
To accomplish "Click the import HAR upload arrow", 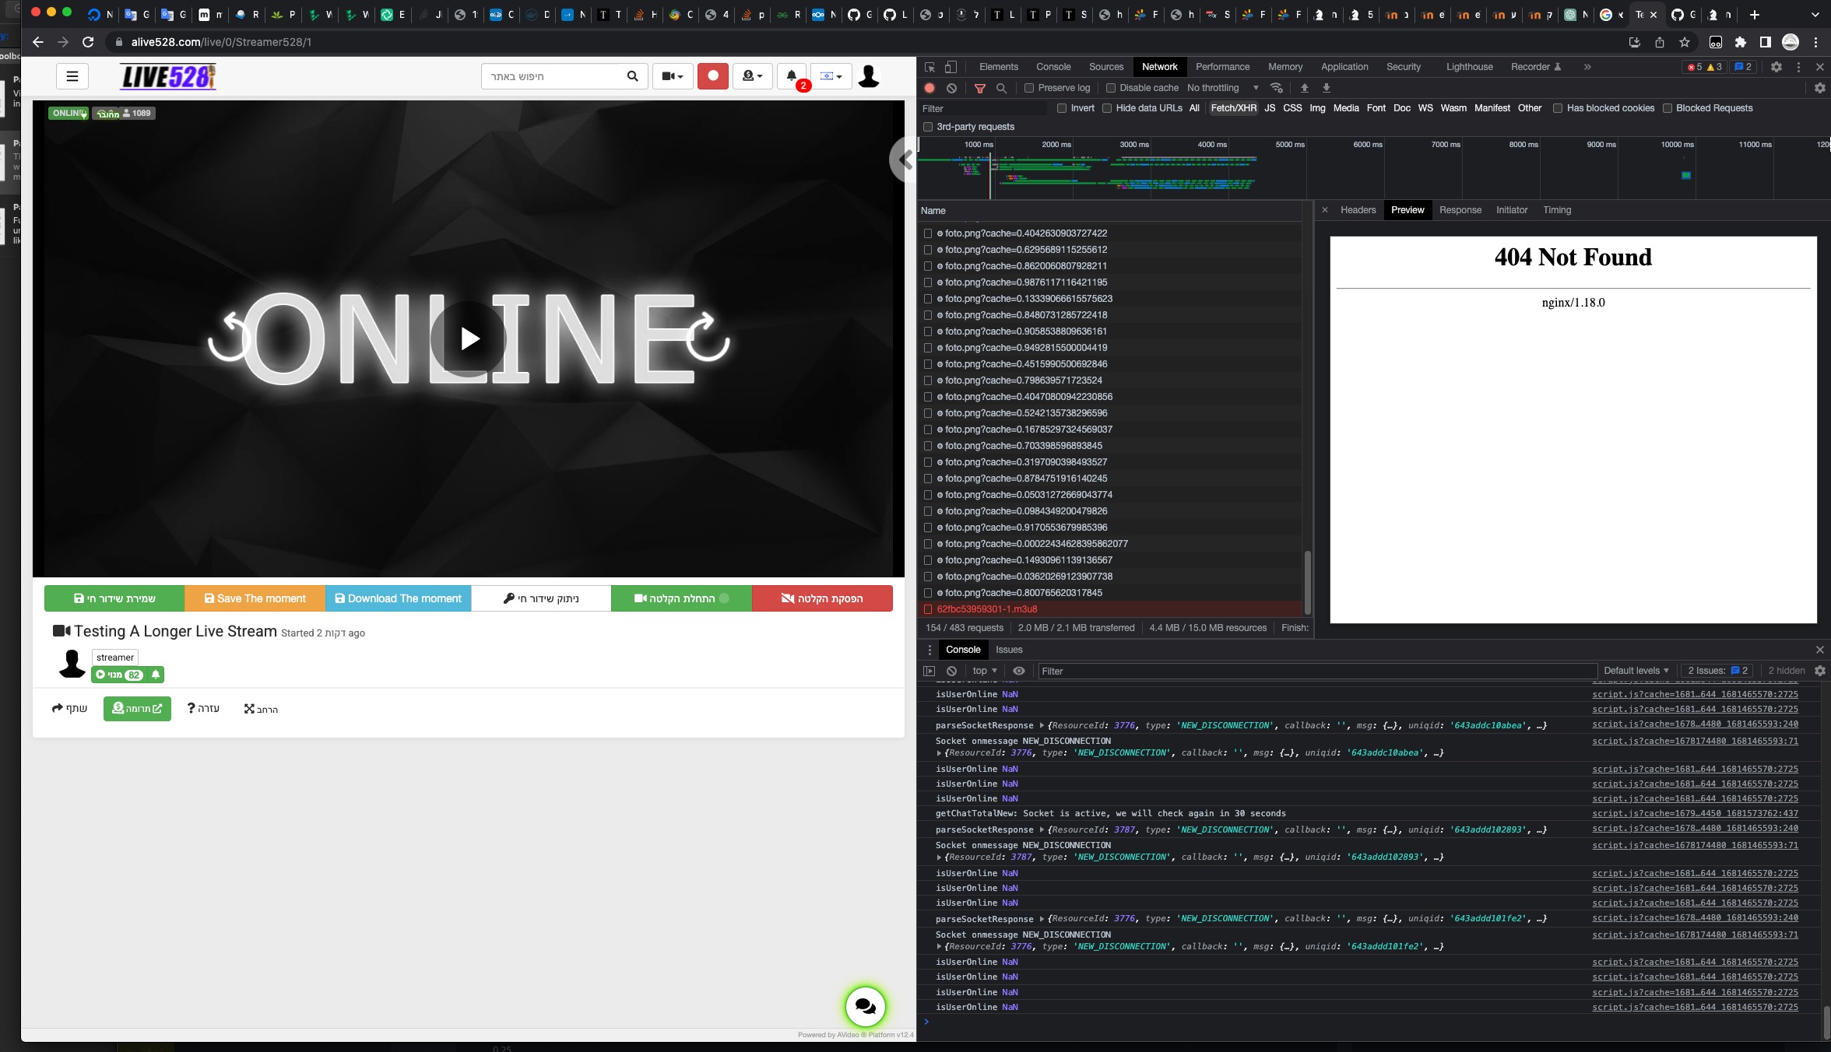I will click(1305, 88).
